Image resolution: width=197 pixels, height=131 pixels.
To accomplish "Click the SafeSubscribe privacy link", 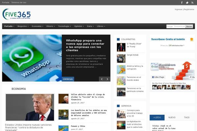I will pyautogui.click(x=176, y=46).
